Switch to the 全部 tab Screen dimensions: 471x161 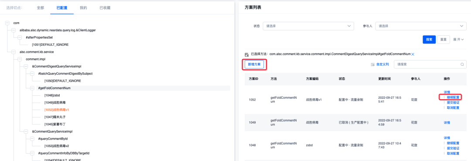pyautogui.click(x=40, y=8)
